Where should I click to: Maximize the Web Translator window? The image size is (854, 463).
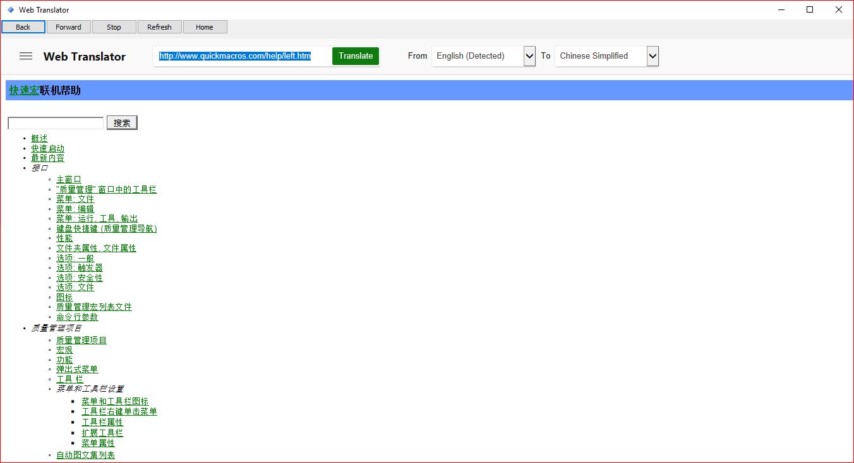[x=810, y=9]
